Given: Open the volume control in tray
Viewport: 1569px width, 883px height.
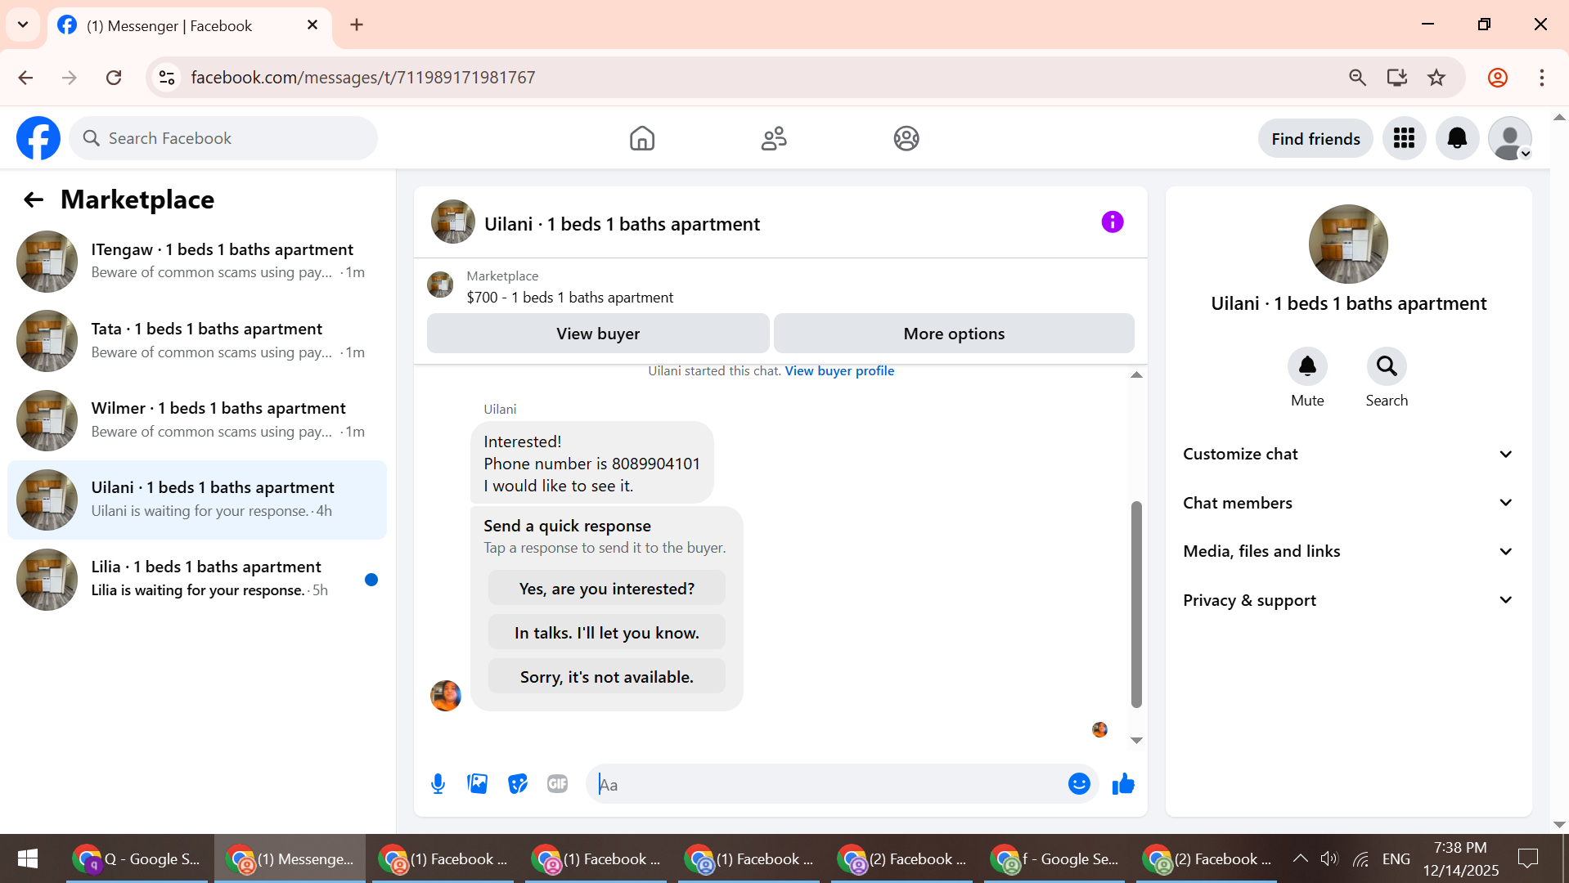Looking at the screenshot, I should coord(1329,858).
